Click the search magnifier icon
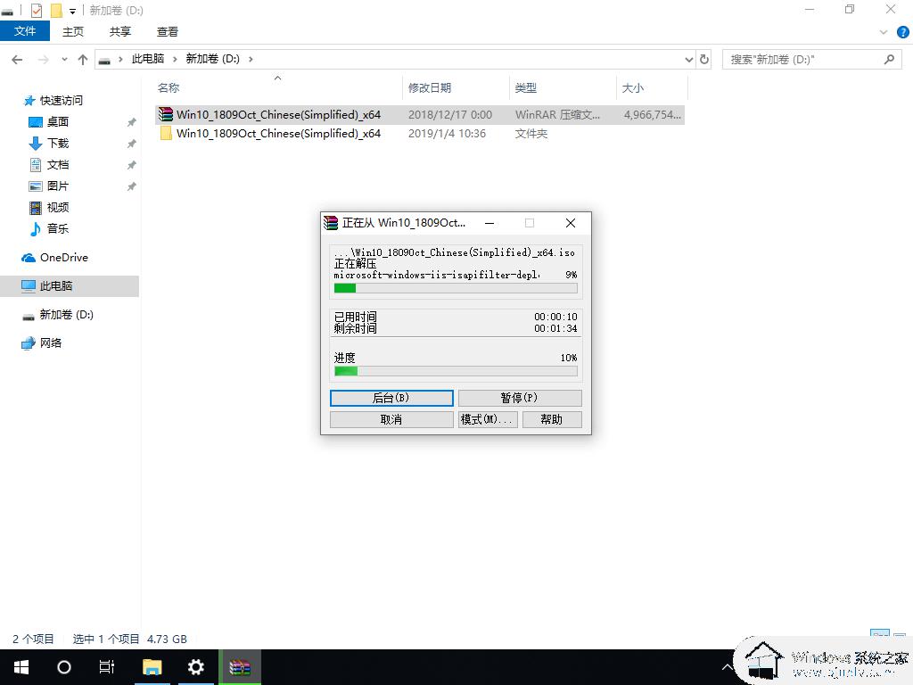 (889, 60)
